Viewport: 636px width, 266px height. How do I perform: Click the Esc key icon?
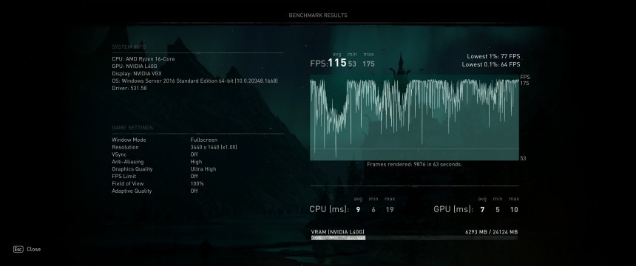tap(18, 250)
